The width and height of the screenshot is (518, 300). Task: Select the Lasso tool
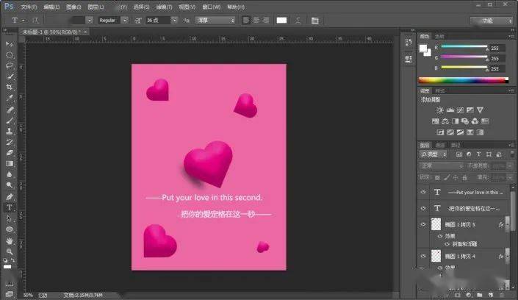point(10,65)
